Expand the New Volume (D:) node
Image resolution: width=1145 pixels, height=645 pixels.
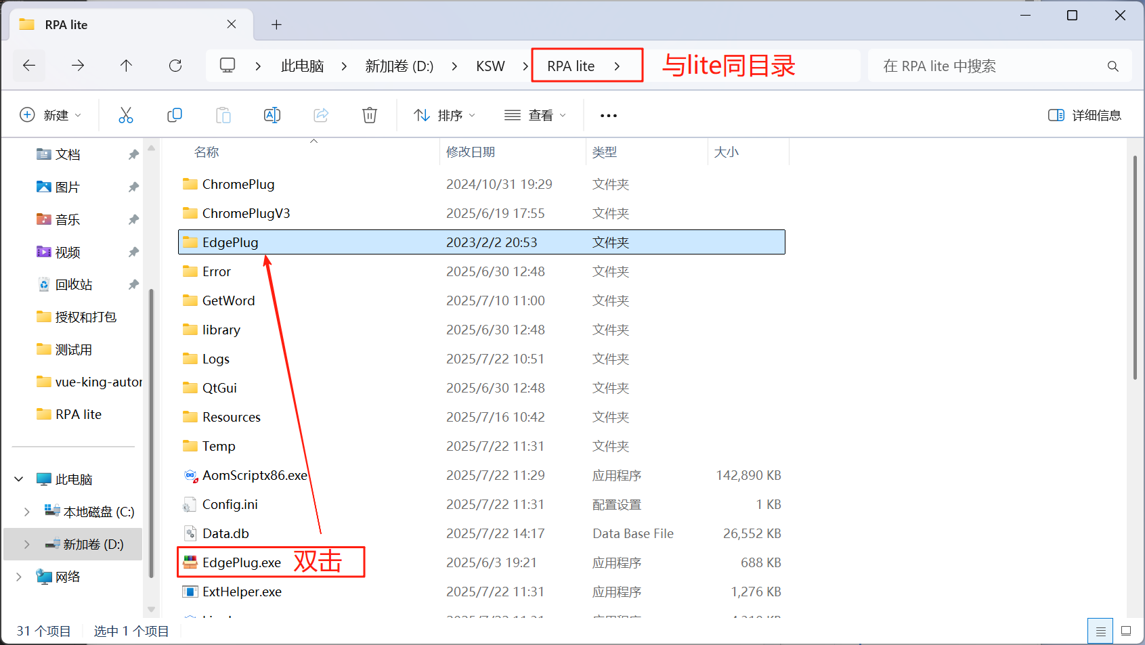click(x=27, y=544)
